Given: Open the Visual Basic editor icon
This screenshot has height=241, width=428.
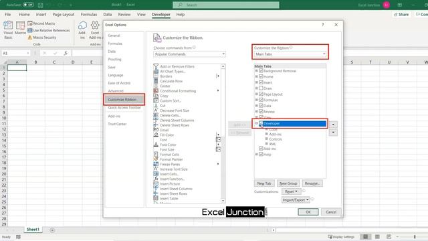Looking at the screenshot, I should [8, 25].
